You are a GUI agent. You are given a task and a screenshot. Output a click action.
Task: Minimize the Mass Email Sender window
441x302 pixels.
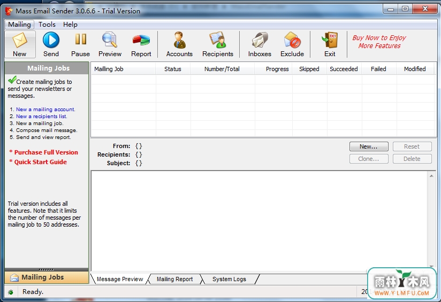click(390, 9)
